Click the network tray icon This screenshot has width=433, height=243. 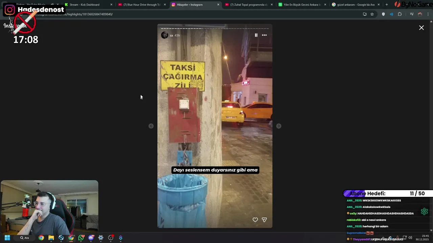405,238
